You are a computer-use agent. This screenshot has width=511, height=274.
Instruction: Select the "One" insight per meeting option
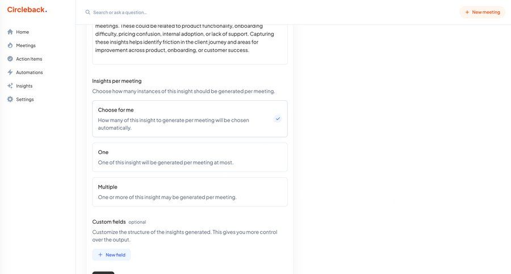pyautogui.click(x=190, y=157)
